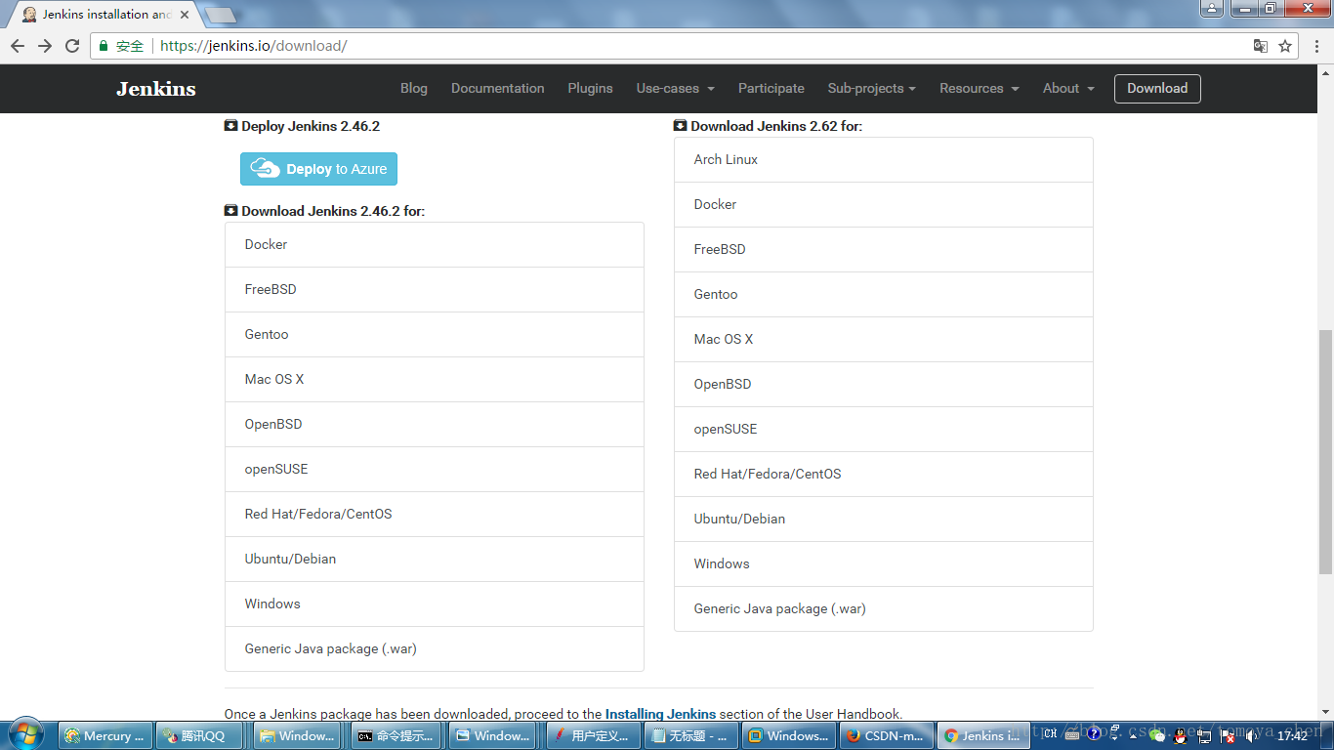Viewport: 1334px width, 750px height.
Task: Download Jenkins 2.46.2 for Gentoo
Action: (x=435, y=335)
